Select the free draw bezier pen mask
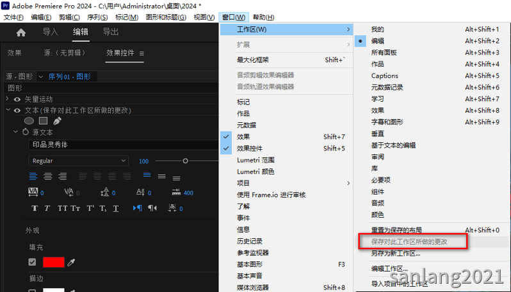Screen dimensions: 511x292 [57, 121]
